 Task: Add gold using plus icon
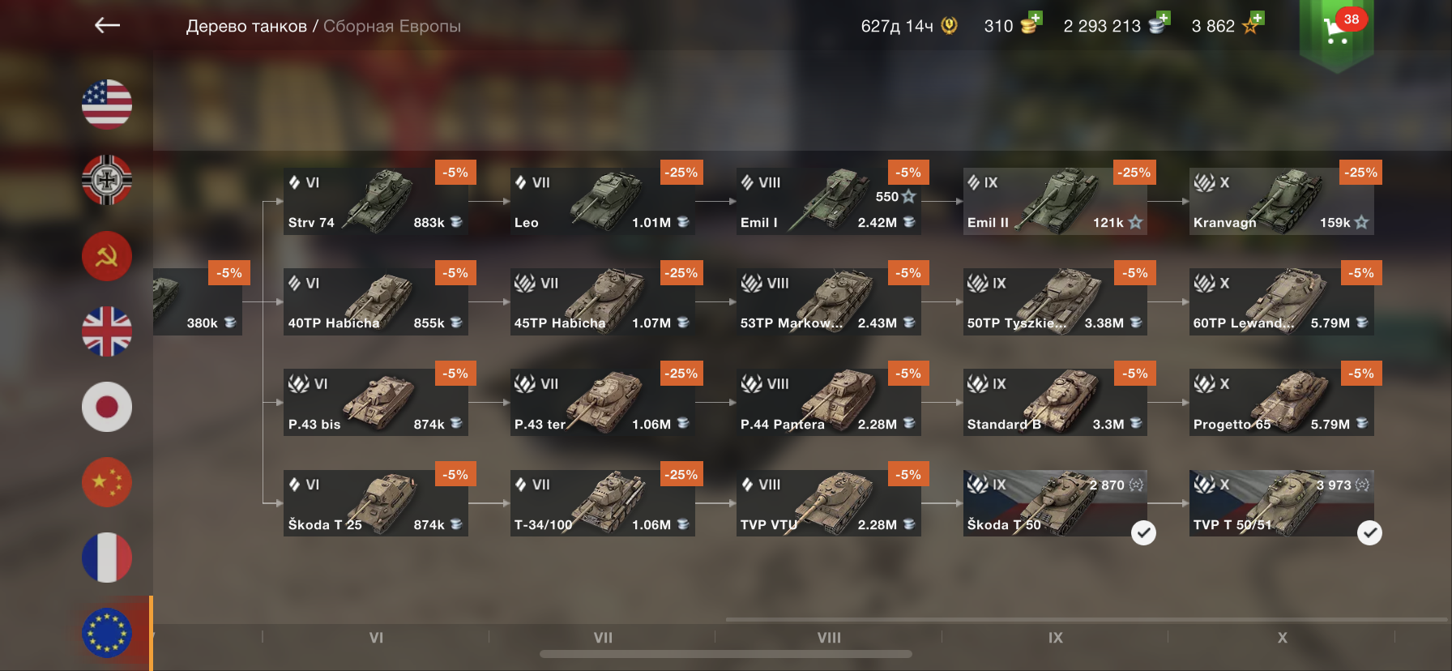(x=1035, y=19)
